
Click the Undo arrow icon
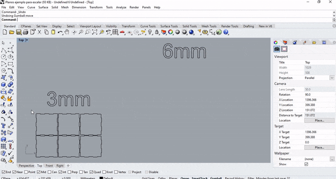[60, 32]
